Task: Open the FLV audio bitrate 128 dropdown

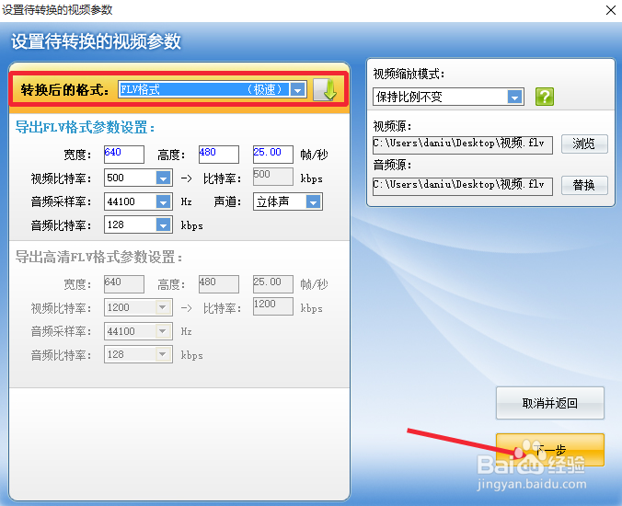Action: [164, 224]
